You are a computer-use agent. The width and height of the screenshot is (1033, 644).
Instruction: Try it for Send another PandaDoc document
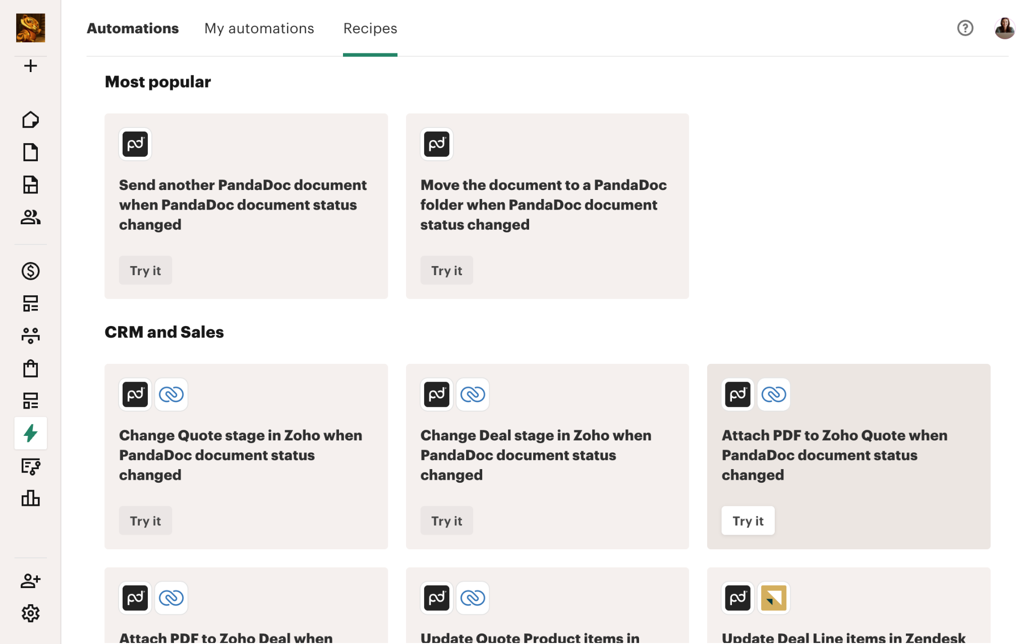click(x=145, y=271)
